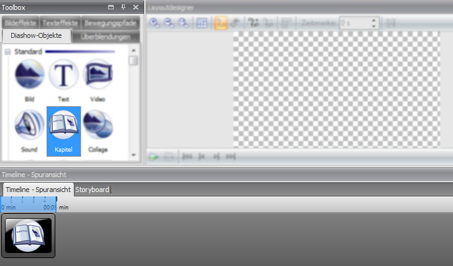Add a motion path point
The height and width of the screenshot is (266, 453).
(254, 23)
